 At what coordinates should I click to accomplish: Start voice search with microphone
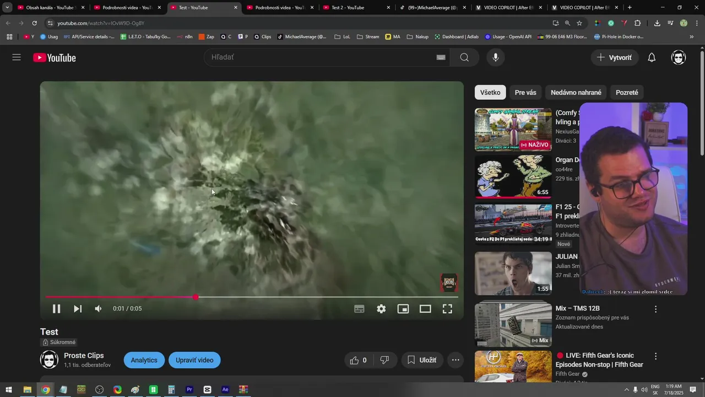click(496, 57)
